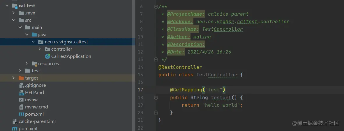Select the resources folder label

tap(48, 64)
